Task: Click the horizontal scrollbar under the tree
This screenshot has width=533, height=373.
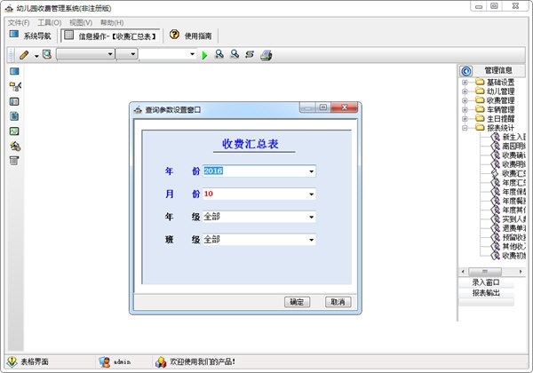Action: [492, 272]
